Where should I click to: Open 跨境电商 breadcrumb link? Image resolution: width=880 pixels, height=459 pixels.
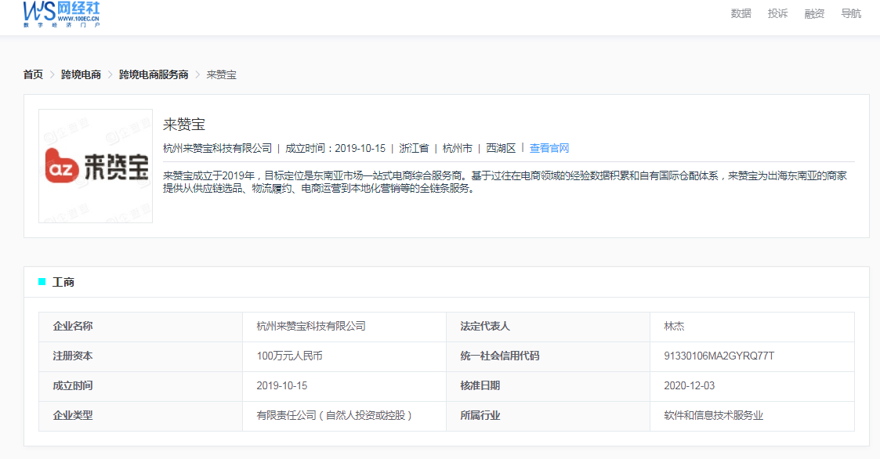81,74
